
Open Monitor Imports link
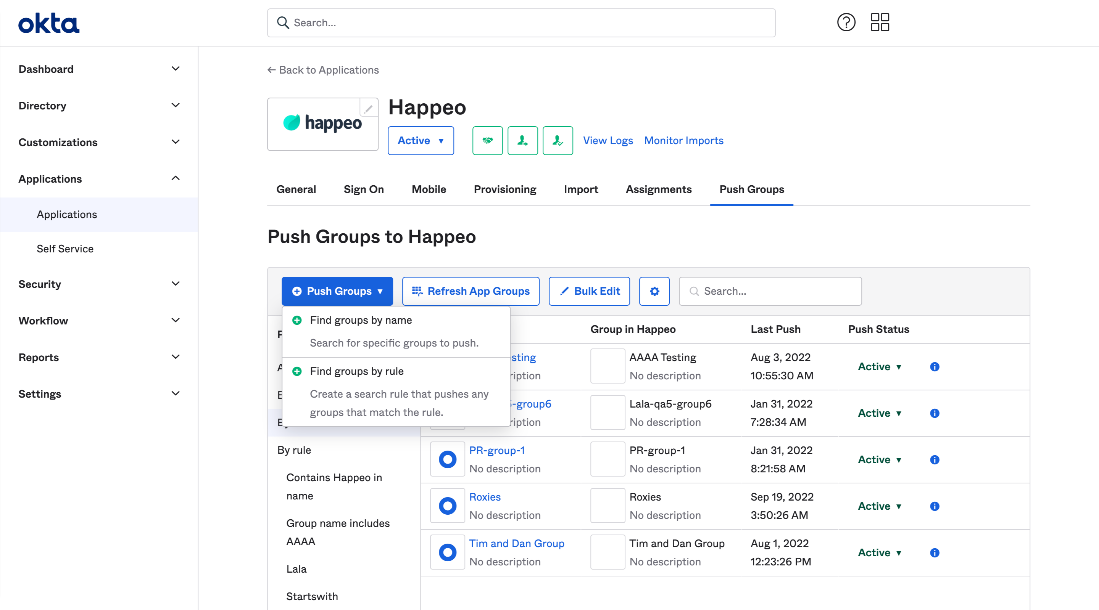tap(683, 141)
